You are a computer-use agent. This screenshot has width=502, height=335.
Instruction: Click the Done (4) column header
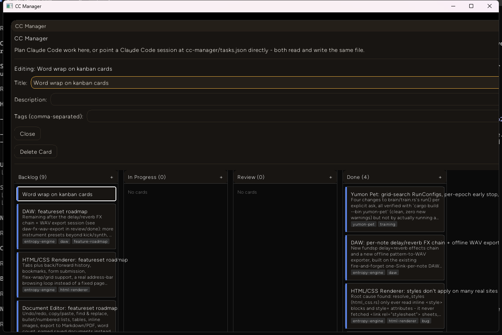(358, 177)
